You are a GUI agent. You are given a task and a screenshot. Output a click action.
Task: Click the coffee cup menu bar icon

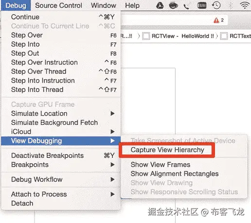click(x=173, y=5)
